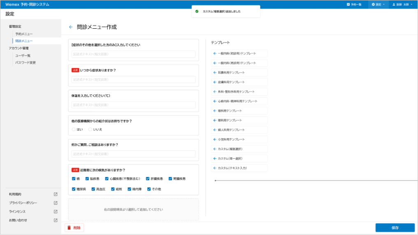418x235 pixels.
Task: Open the 設定 dropdown in the header
Action: (x=378, y=5)
